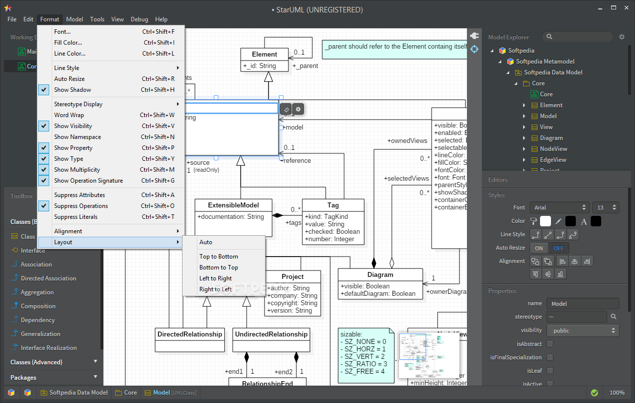
Task: Click the align center horizontally icon
Action: point(575,261)
